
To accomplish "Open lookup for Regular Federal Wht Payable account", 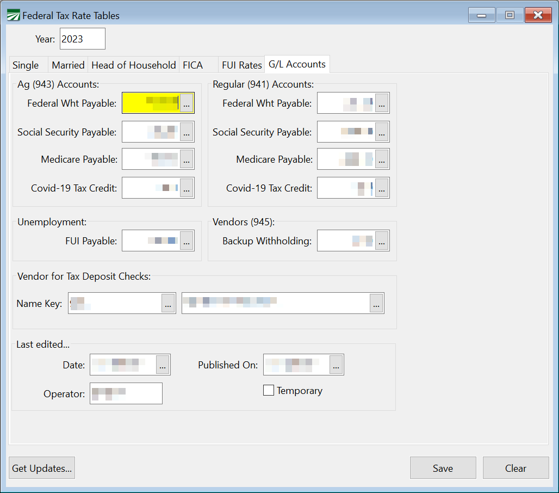I will tap(382, 103).
